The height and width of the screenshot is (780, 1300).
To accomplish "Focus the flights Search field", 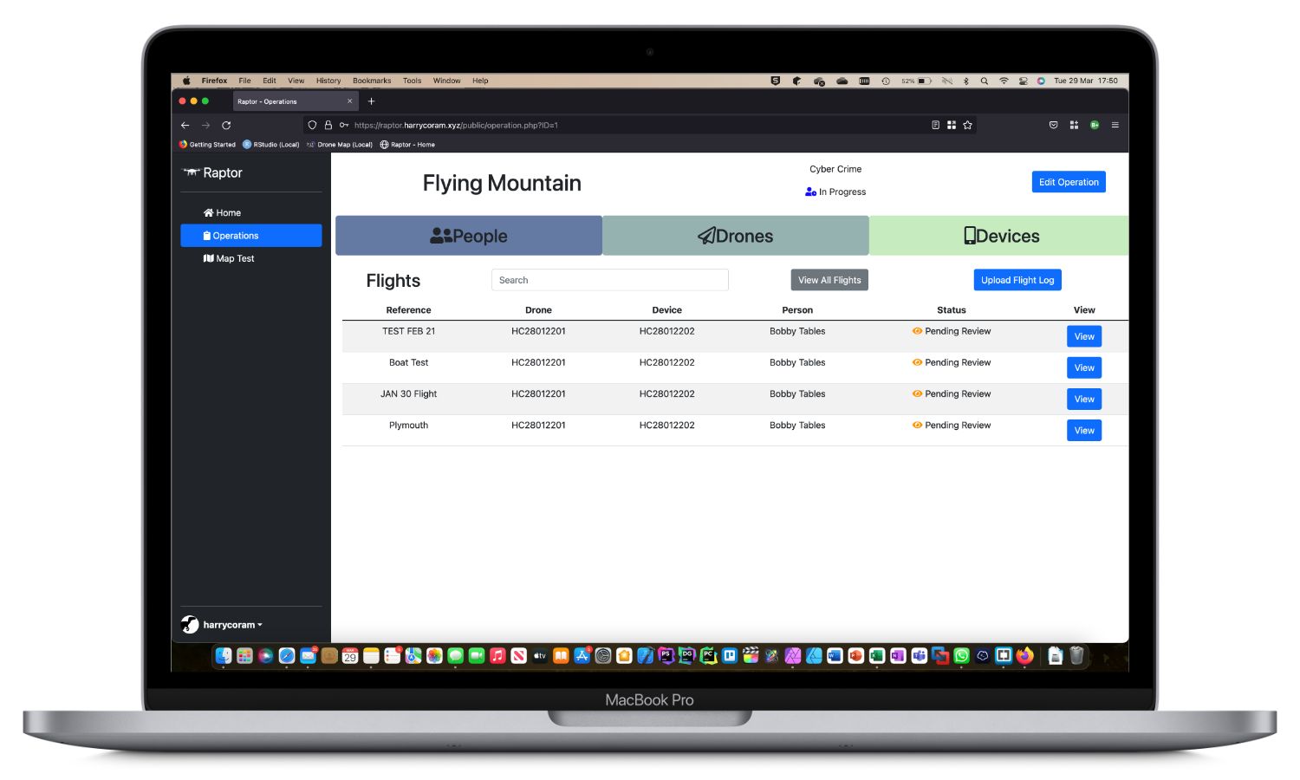I will [x=609, y=280].
